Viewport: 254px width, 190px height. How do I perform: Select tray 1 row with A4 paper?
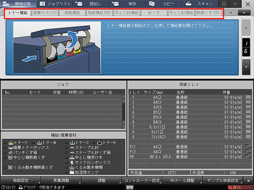point(190,97)
